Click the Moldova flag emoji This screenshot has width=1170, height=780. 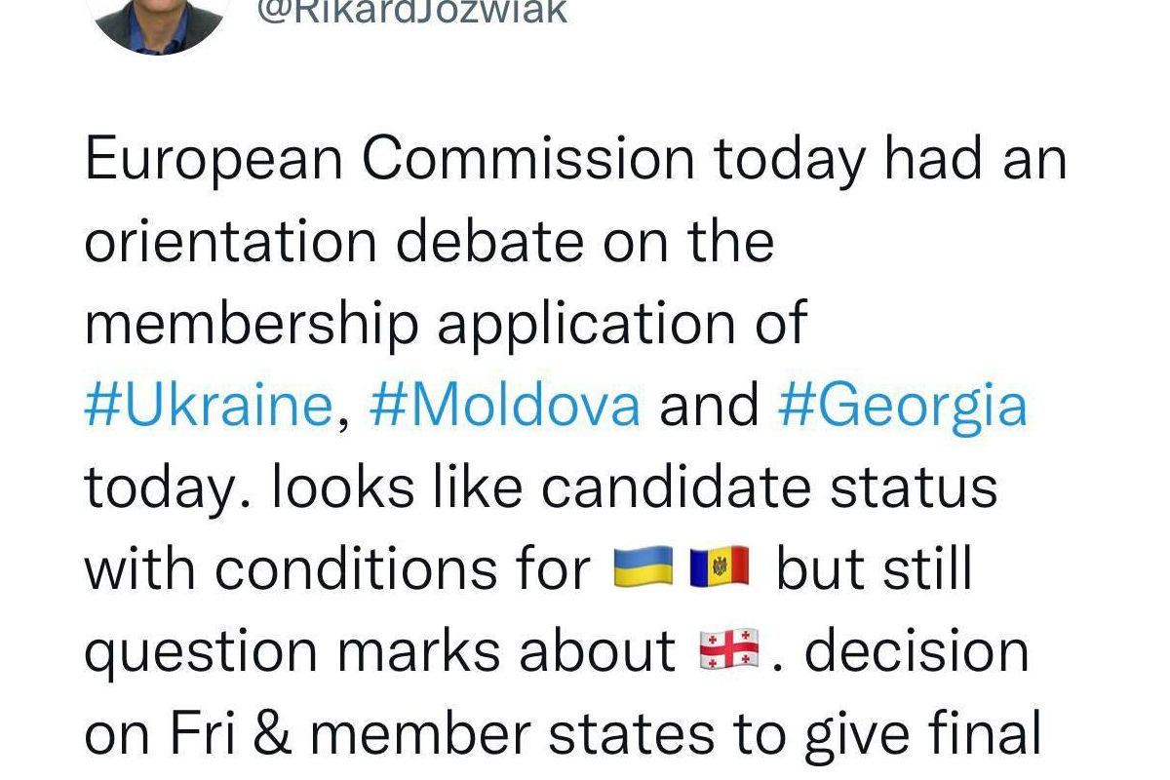point(719,567)
